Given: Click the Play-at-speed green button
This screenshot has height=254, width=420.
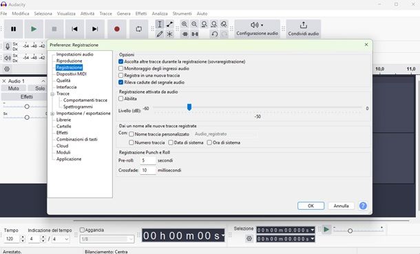Looking at the screenshot, I should pyautogui.click(x=326, y=229).
